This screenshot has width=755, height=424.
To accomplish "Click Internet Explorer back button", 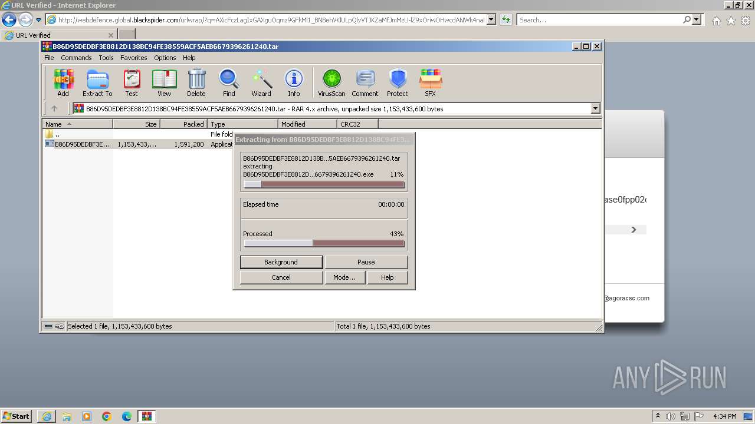I will (9, 20).
